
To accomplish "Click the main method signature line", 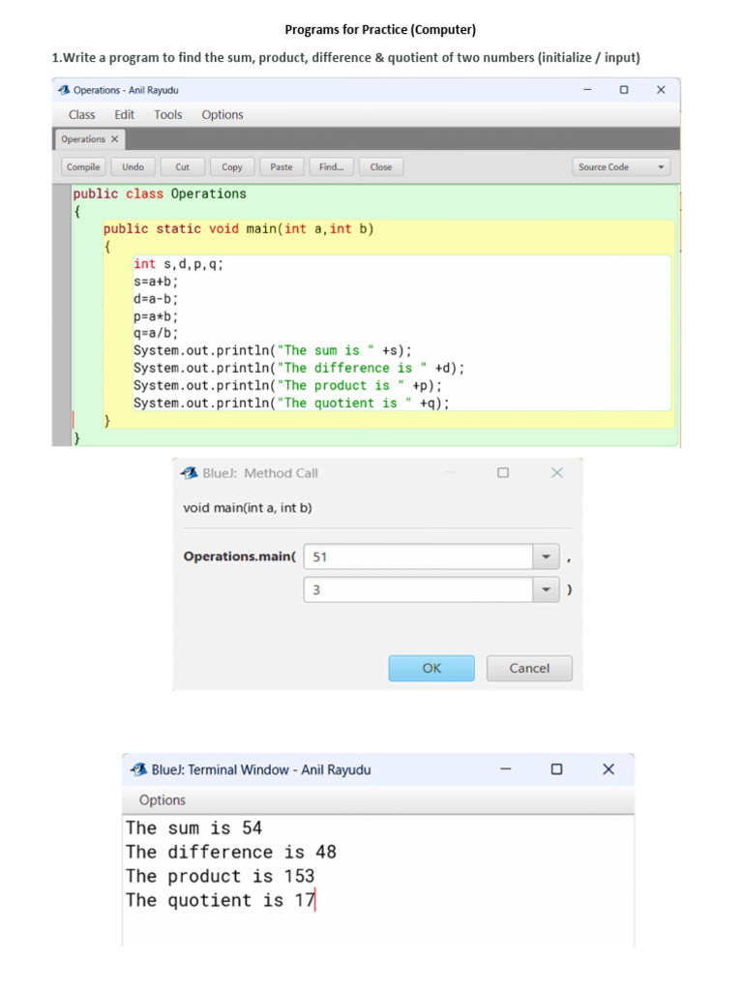I will click(239, 228).
